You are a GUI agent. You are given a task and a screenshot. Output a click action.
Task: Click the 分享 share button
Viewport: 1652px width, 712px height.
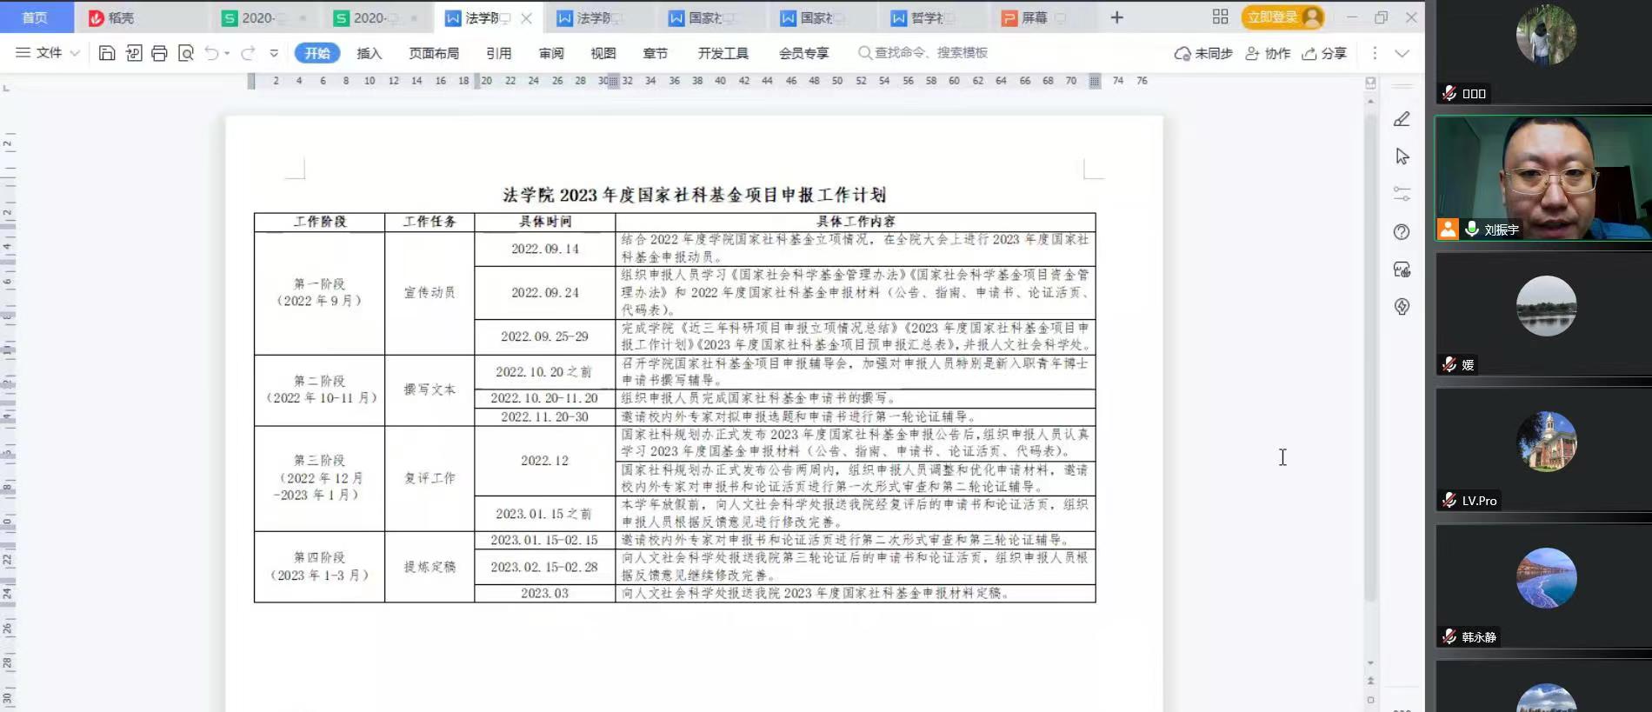tap(1324, 53)
